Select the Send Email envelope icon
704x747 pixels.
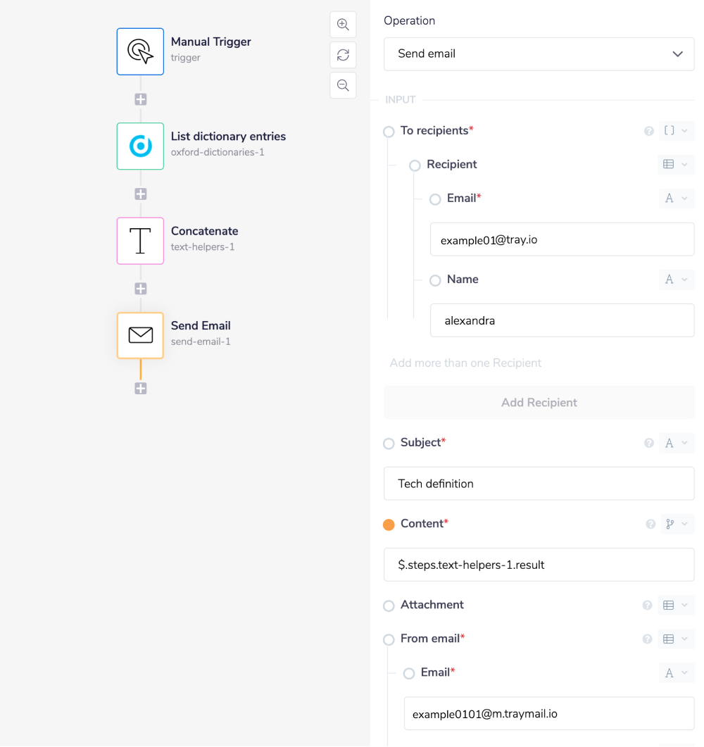(x=140, y=335)
